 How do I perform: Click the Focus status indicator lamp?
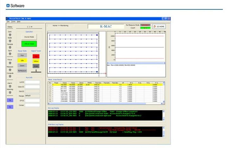[10, 63]
